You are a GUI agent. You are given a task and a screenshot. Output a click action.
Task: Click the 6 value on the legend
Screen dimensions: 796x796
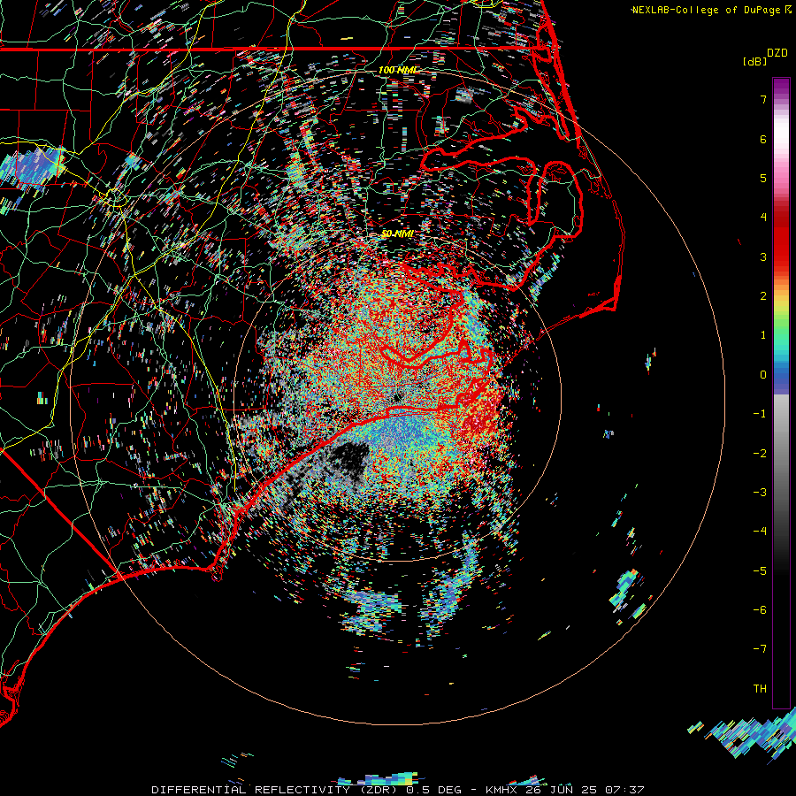(763, 139)
